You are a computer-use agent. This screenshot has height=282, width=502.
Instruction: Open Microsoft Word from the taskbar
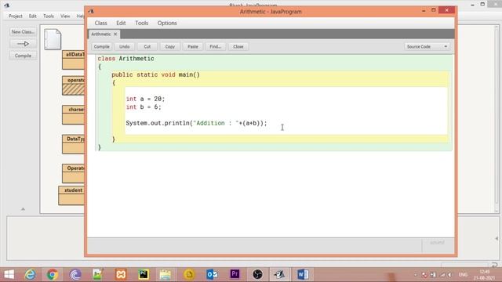point(303,274)
